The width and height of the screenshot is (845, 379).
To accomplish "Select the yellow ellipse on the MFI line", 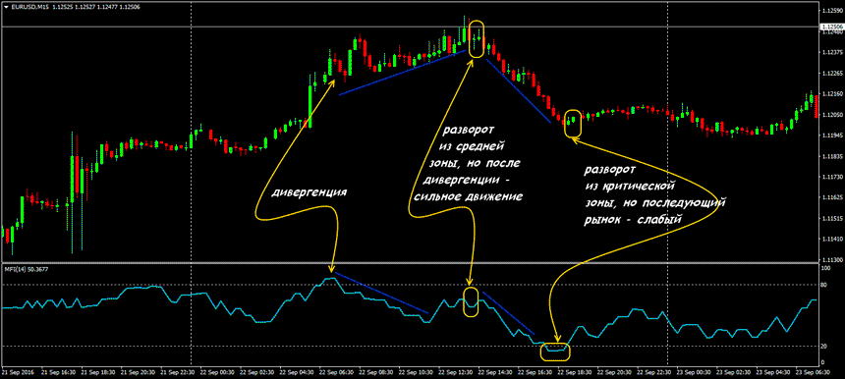I will (x=471, y=302).
